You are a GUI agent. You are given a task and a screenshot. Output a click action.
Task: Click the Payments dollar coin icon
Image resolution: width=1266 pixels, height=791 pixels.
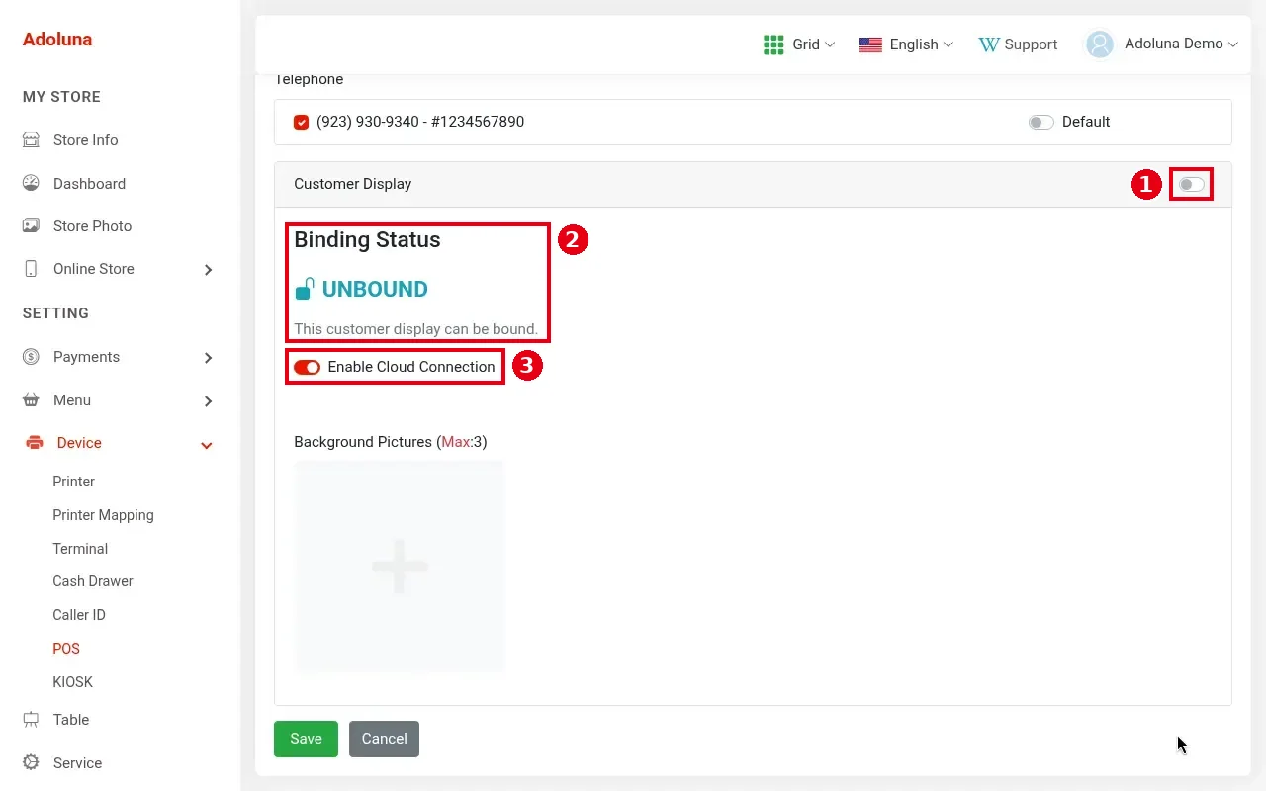click(31, 357)
